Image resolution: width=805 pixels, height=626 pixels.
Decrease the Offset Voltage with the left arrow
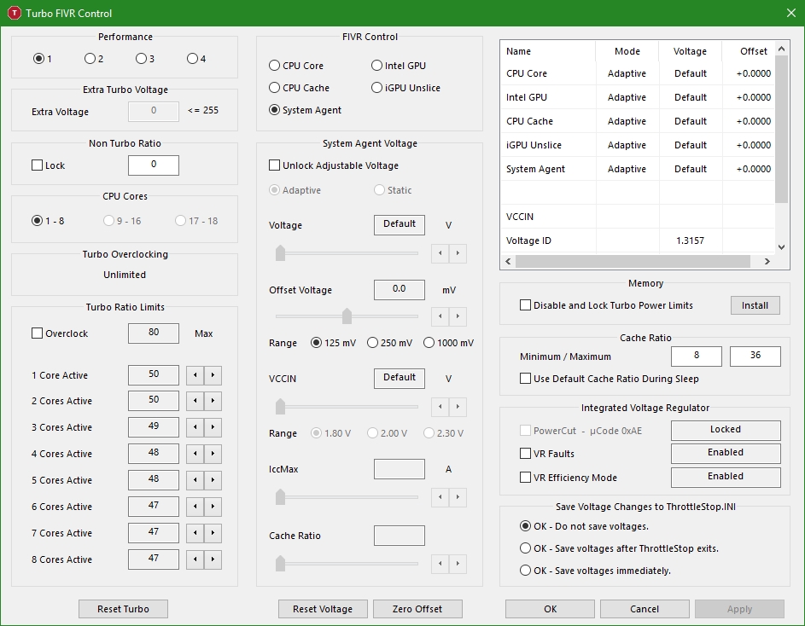440,316
